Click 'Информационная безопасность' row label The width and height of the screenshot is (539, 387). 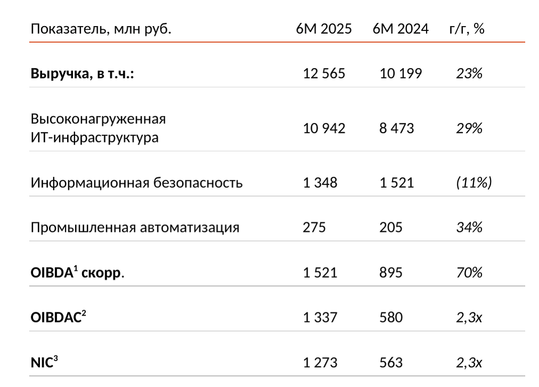click(136, 183)
